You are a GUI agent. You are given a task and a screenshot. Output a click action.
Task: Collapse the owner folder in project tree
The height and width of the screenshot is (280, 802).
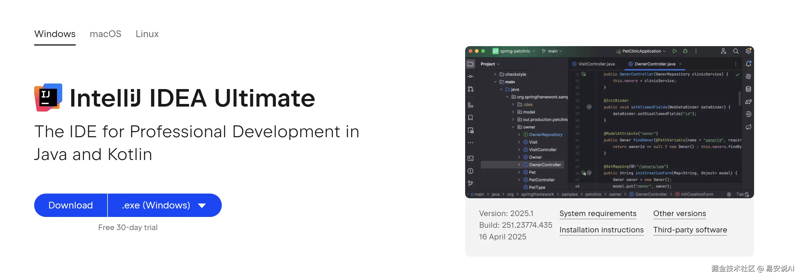click(x=513, y=127)
